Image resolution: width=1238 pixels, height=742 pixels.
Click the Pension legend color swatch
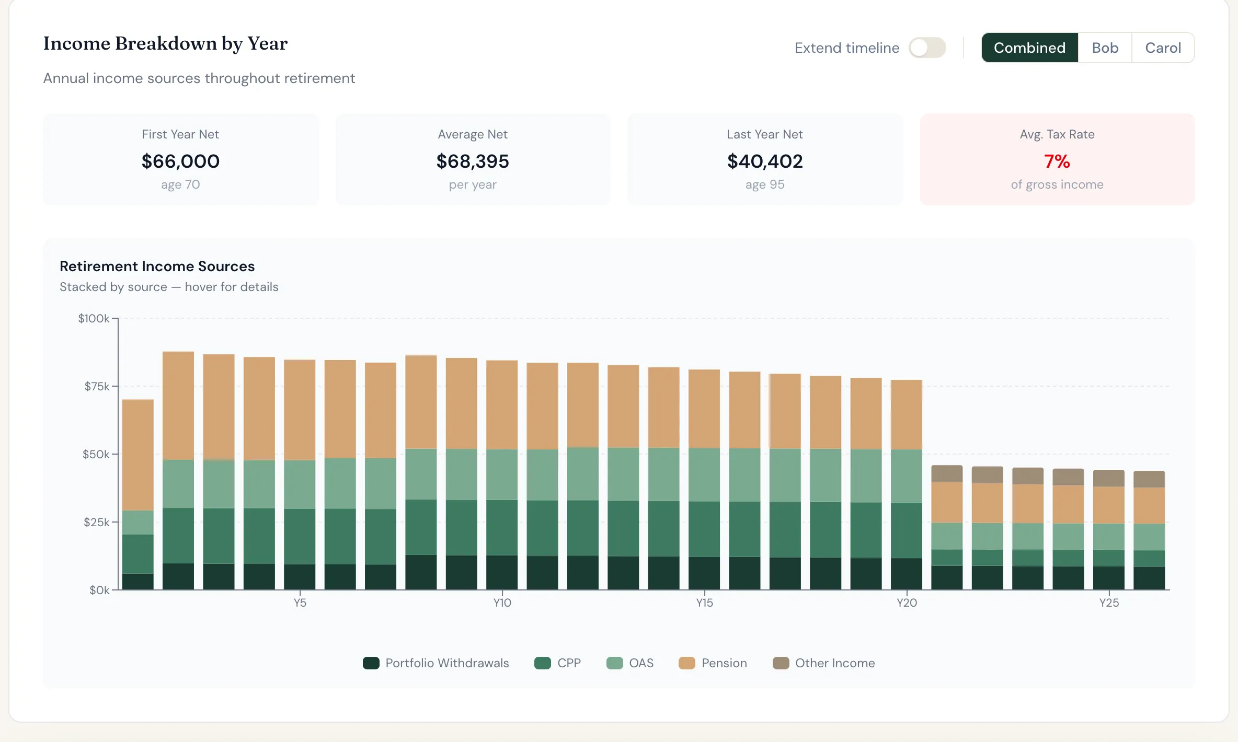click(687, 663)
